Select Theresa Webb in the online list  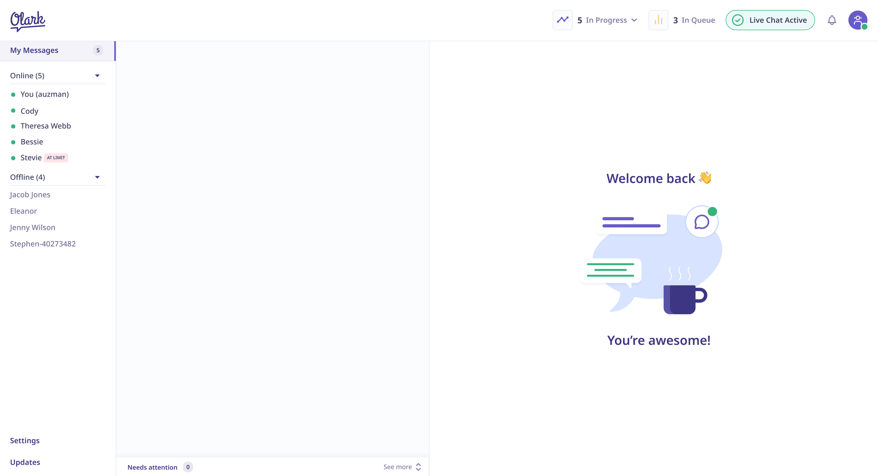[x=45, y=126]
